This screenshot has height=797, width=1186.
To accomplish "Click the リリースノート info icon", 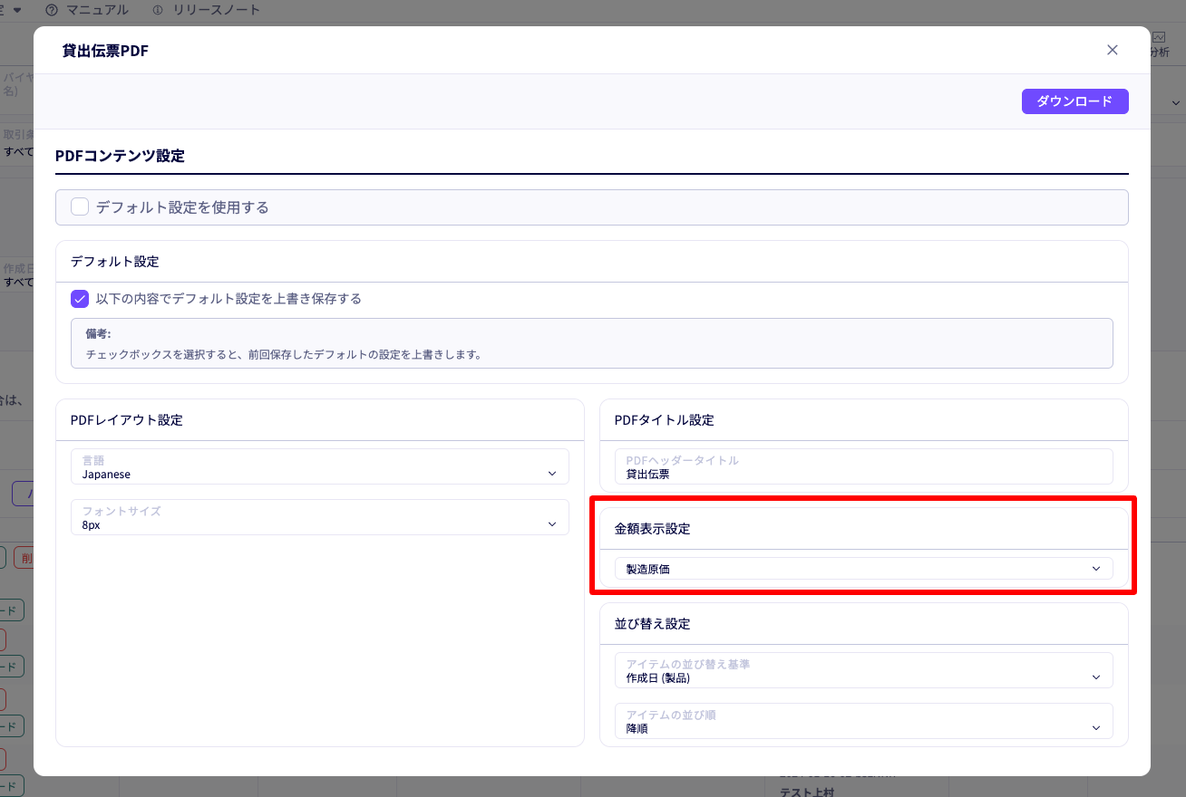I will tap(158, 10).
